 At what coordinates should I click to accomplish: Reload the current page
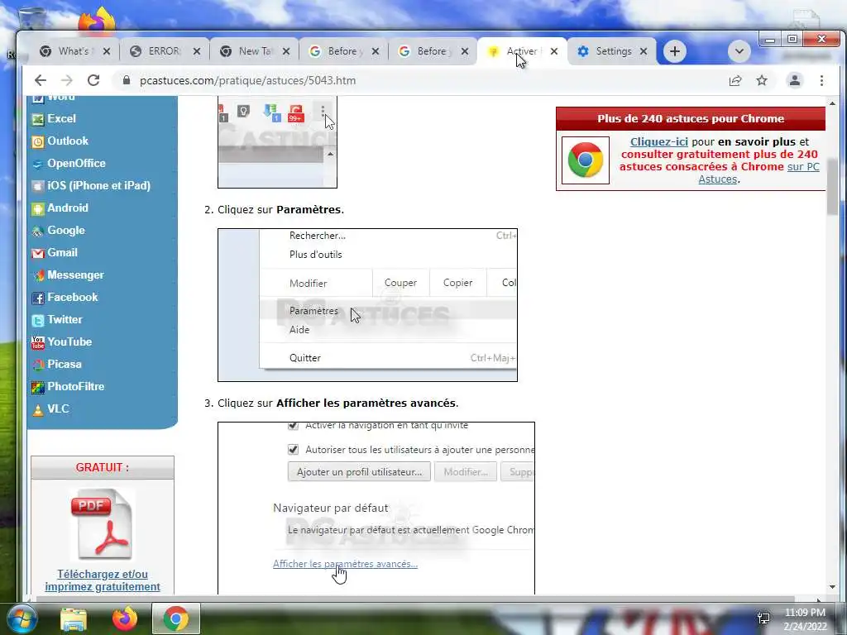click(93, 80)
